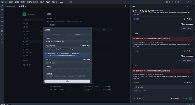The width and height of the screenshot is (195, 105).
Task: Expand the 高级配置 advanced section
Action: 49,74
